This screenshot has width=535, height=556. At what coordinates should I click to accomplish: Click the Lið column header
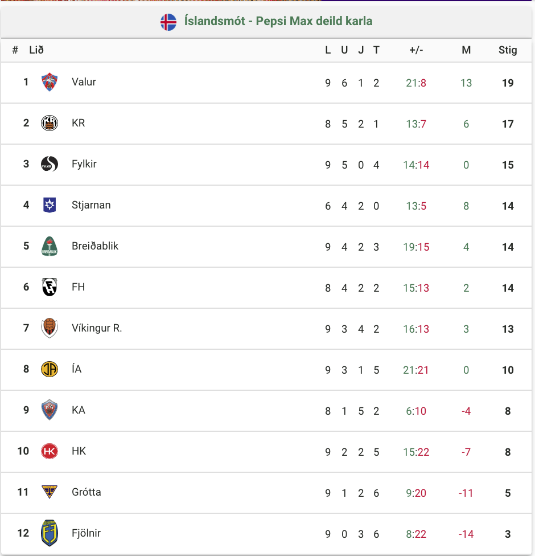click(36, 50)
